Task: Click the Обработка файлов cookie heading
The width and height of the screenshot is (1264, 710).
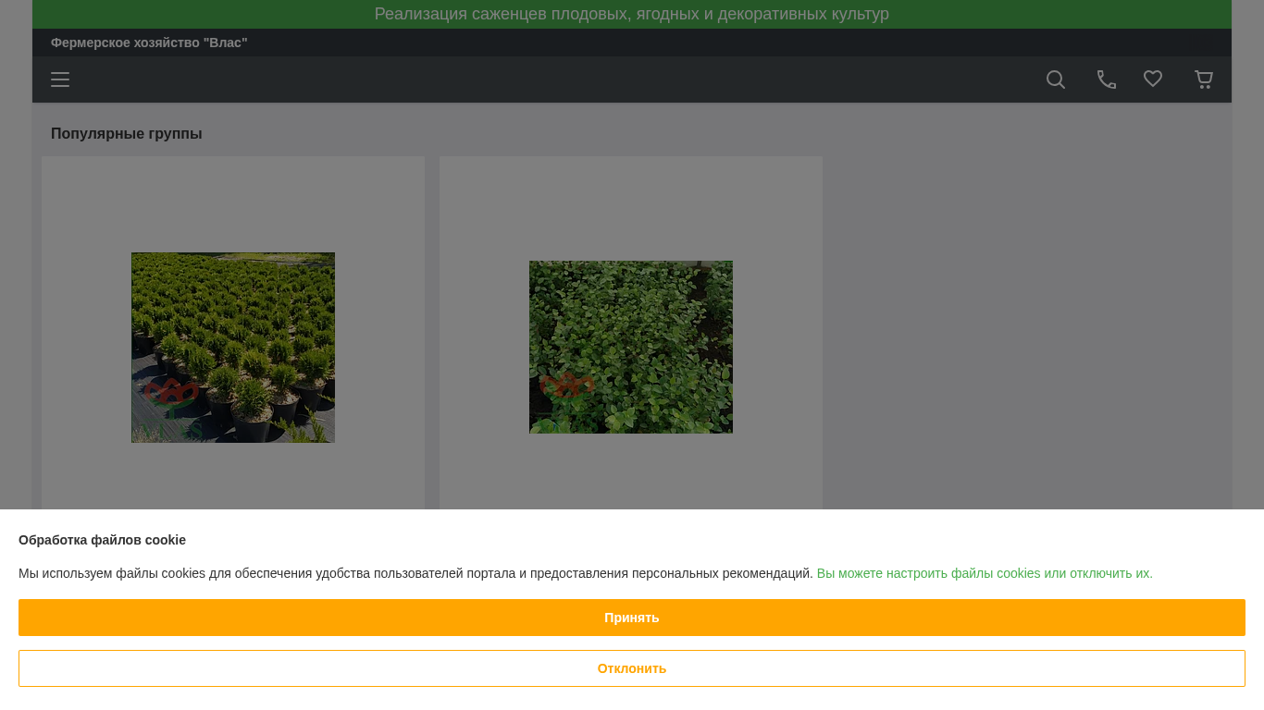Action: (102, 540)
